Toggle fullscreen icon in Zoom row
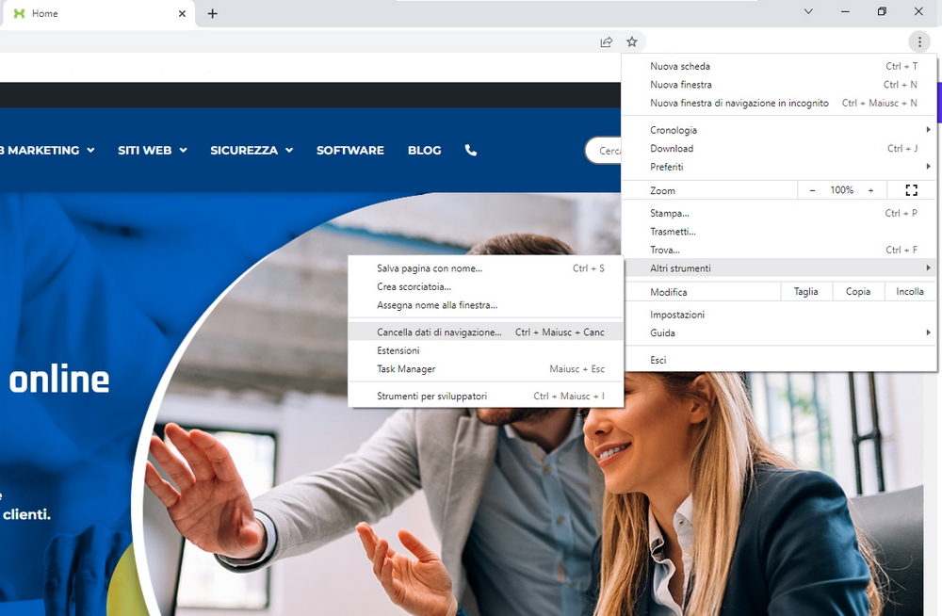The width and height of the screenshot is (942, 616). click(x=911, y=190)
